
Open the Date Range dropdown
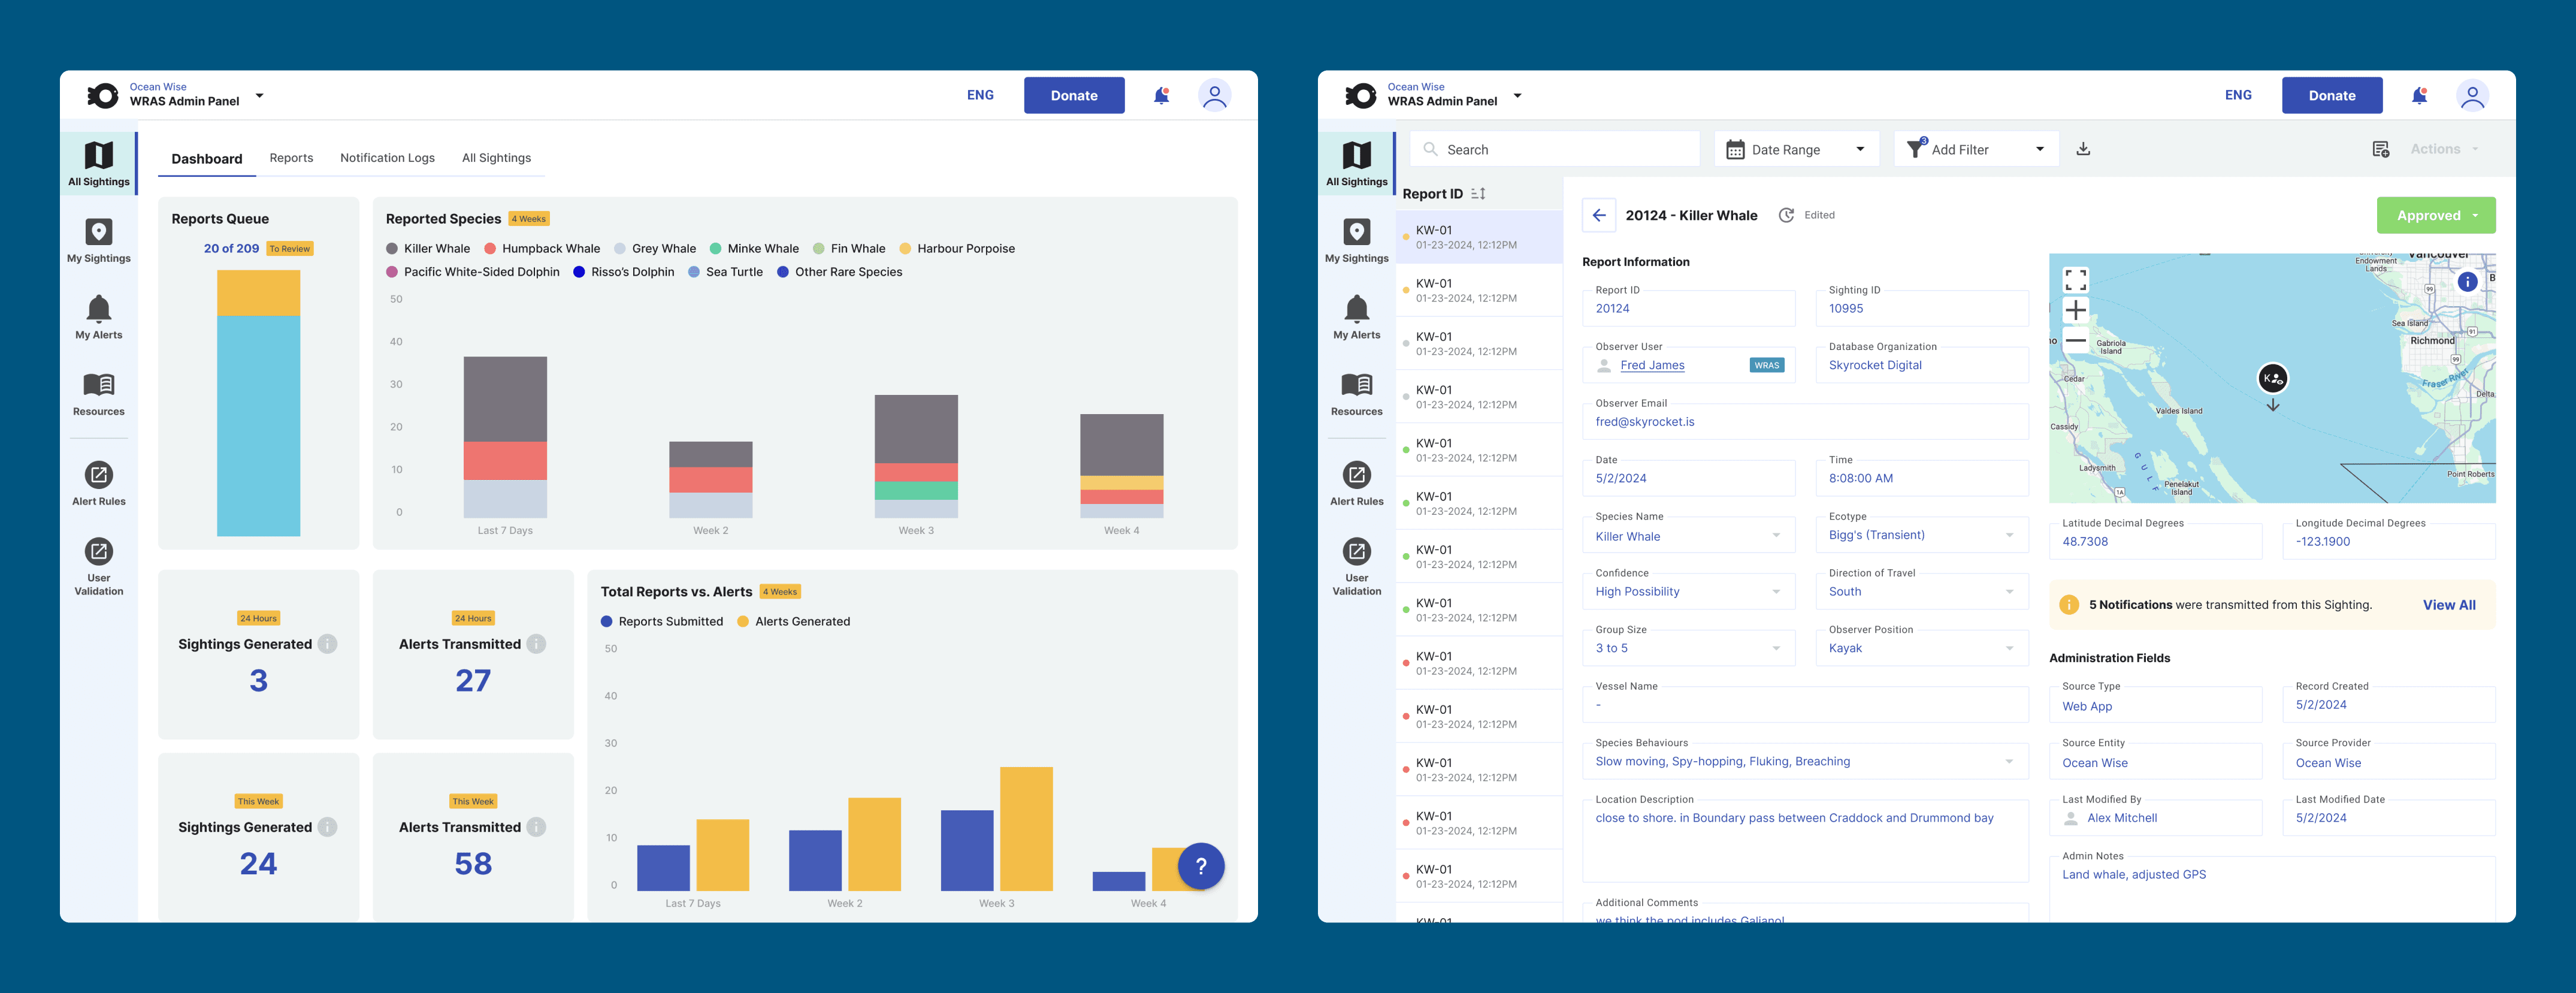1796,149
